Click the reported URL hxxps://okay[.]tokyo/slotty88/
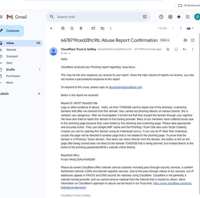Viewport: 200px width, 198px height. (x=78, y=159)
